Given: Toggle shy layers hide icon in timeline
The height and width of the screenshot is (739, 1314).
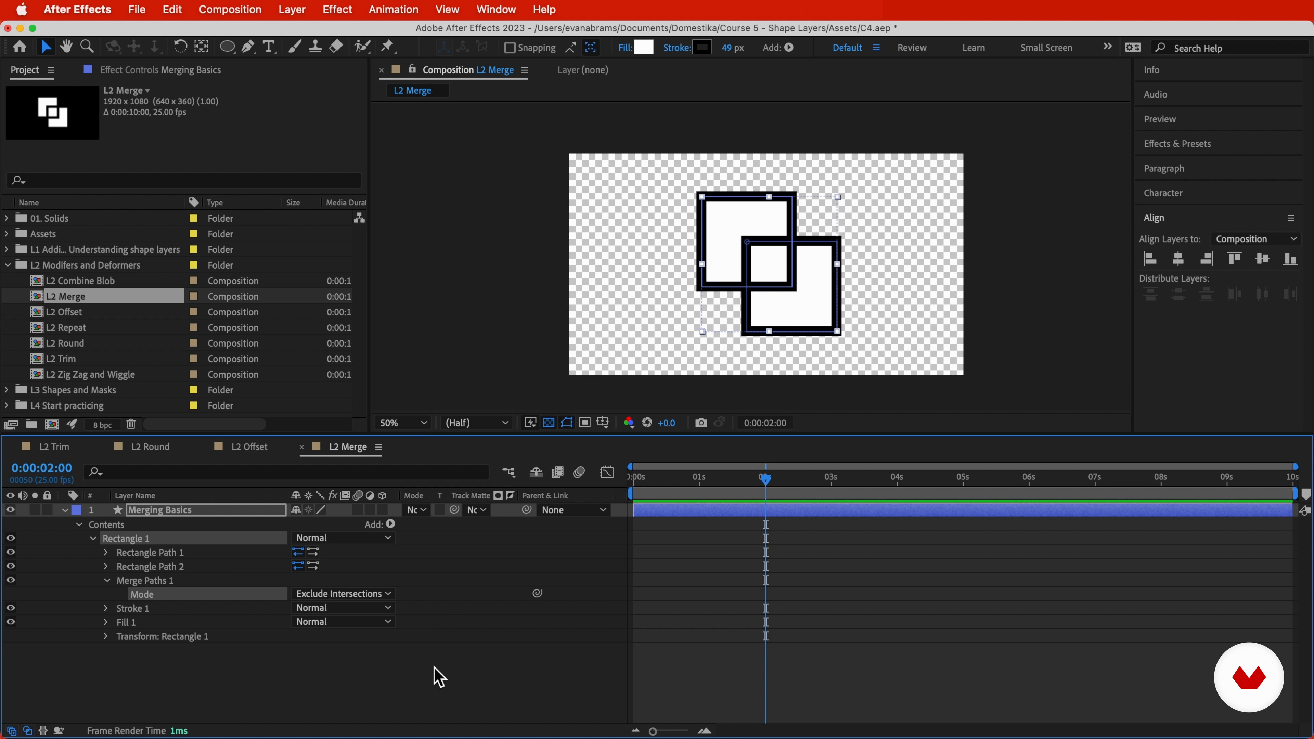Looking at the screenshot, I should coord(536,472).
